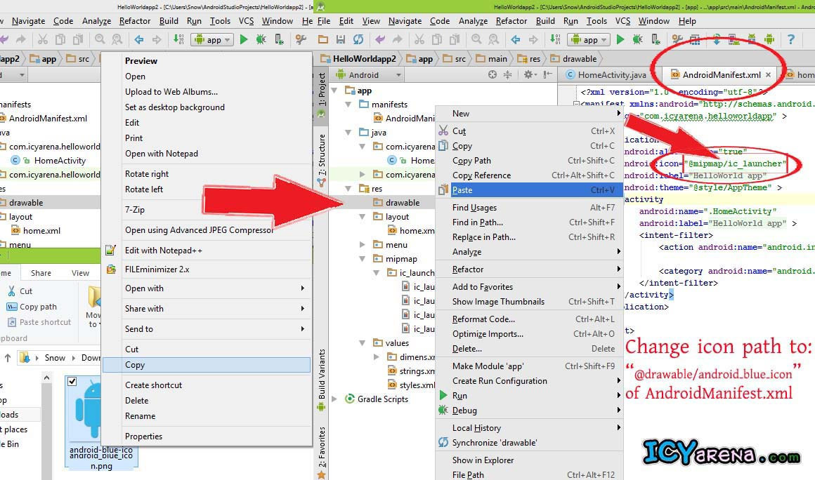Click the SDK Manager icon in the toolbar
This screenshot has height=480, width=815.
pyautogui.click(x=751, y=39)
